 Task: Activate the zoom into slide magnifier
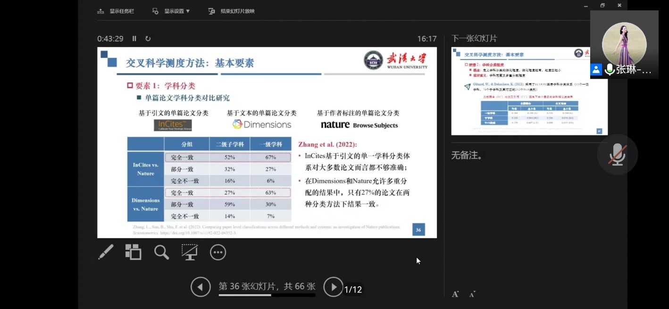click(x=161, y=252)
